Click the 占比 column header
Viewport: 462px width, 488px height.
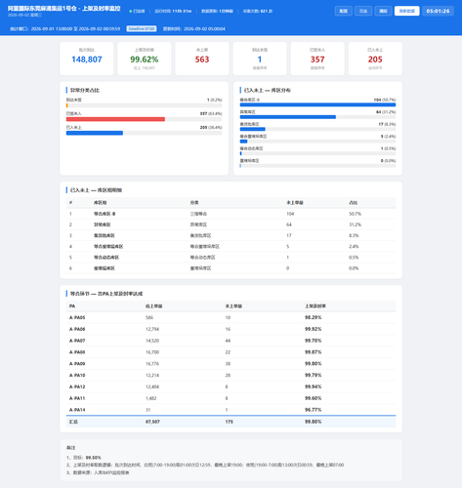point(354,203)
